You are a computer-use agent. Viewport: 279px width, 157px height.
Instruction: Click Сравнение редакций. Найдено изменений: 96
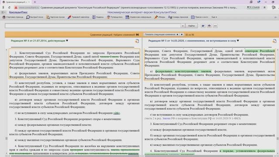coord(114,35)
